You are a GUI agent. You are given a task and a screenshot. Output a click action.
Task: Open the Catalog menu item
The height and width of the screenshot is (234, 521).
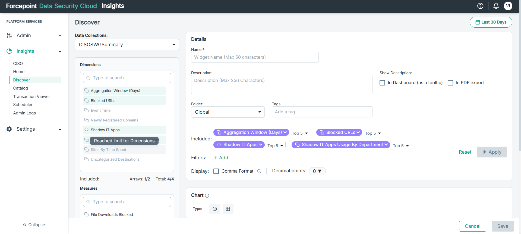(20, 88)
